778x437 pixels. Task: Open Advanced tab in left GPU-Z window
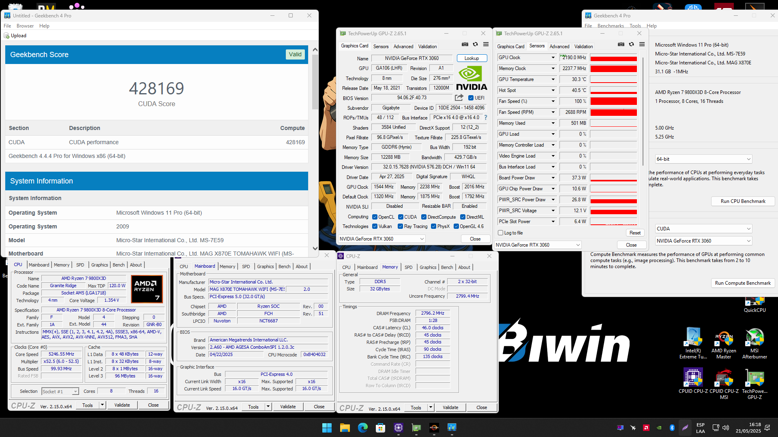(403, 47)
